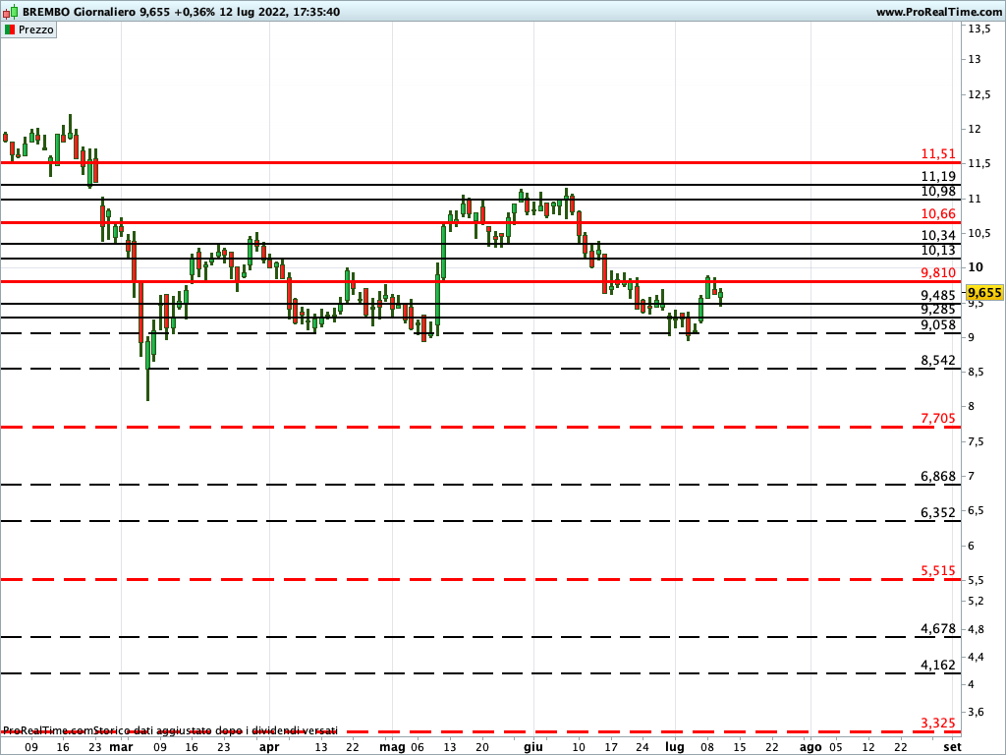
Task: Click the red 7,705 dashed level label
Action: (938, 418)
